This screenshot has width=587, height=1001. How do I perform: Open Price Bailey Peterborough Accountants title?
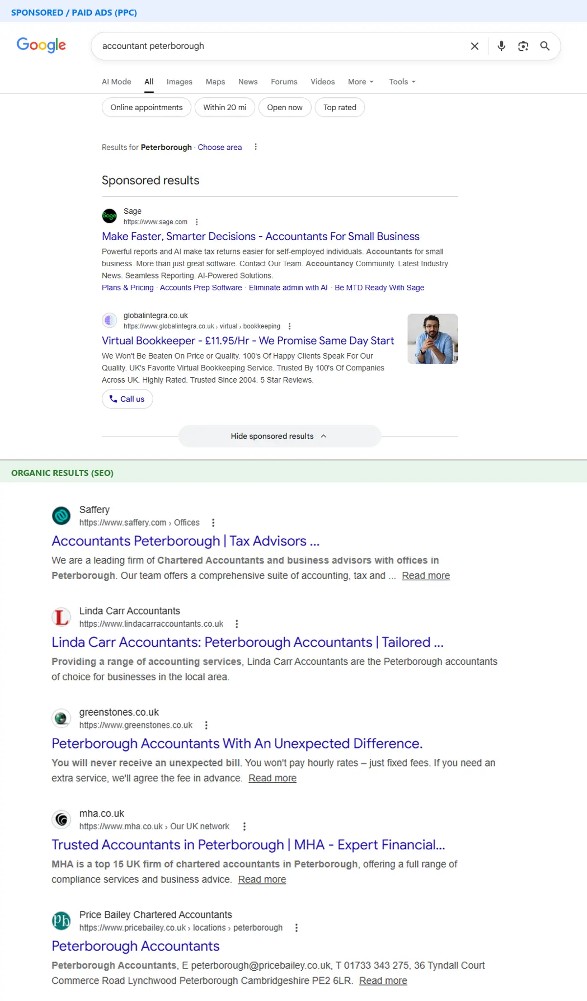click(135, 946)
